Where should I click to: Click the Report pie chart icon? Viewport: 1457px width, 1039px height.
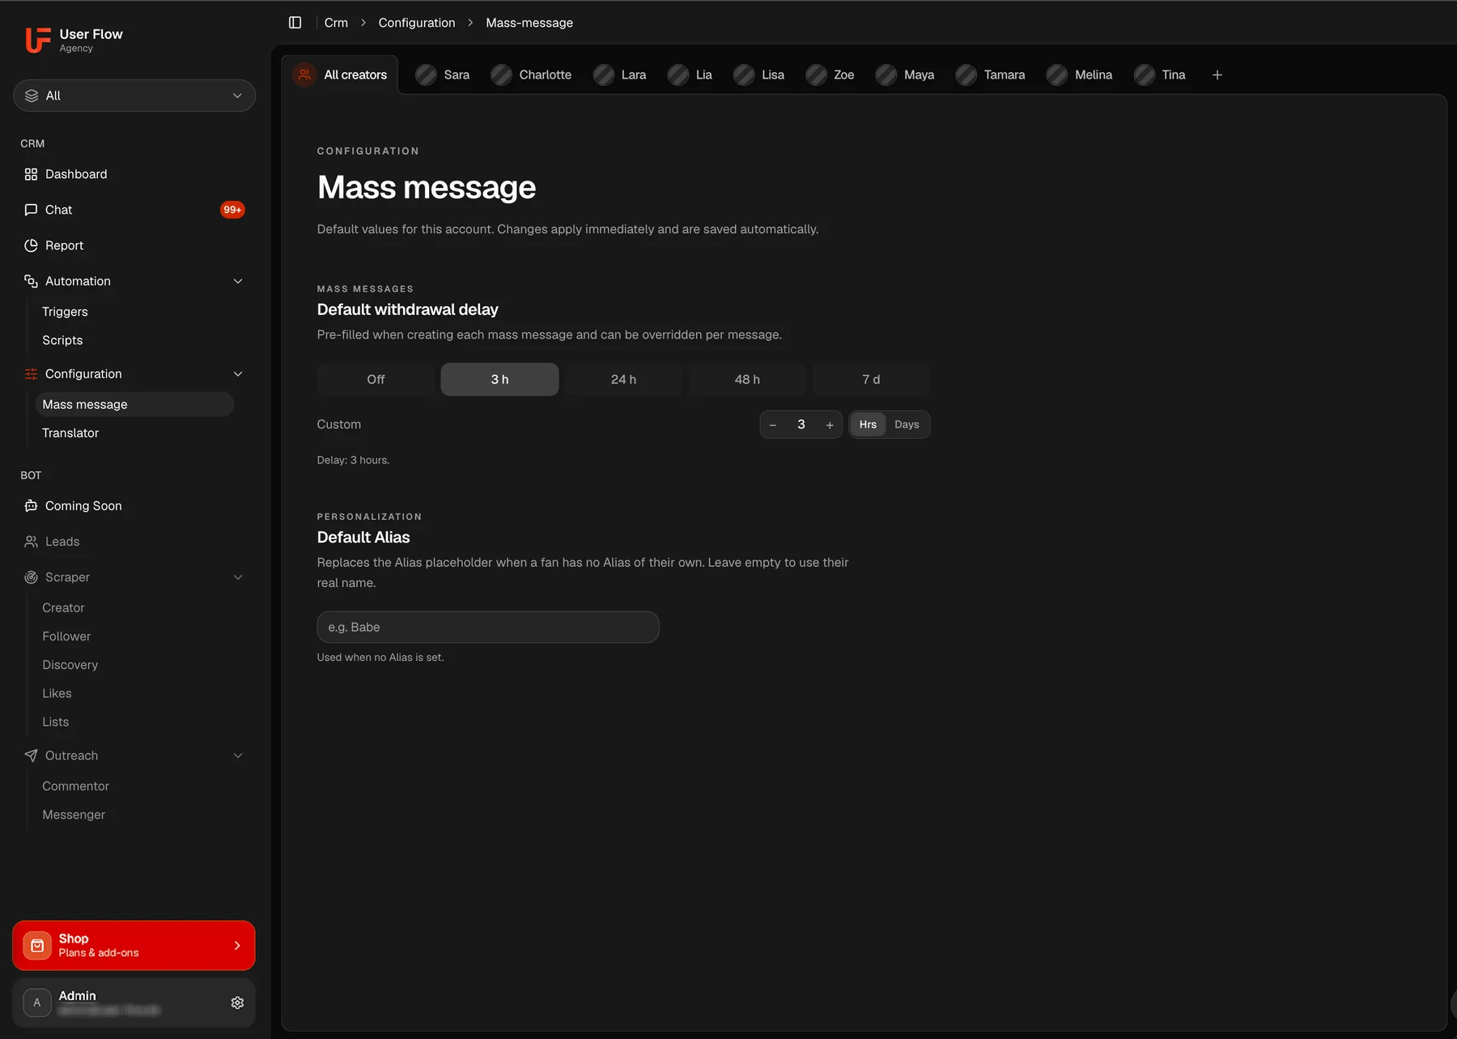pos(31,245)
